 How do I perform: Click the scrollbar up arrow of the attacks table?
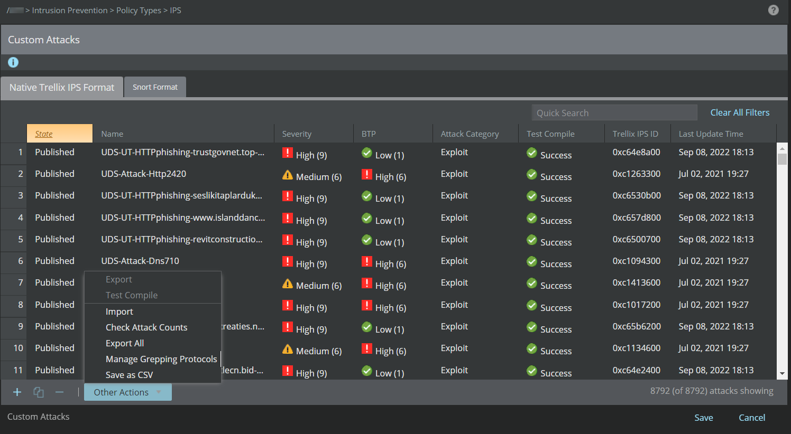782,147
